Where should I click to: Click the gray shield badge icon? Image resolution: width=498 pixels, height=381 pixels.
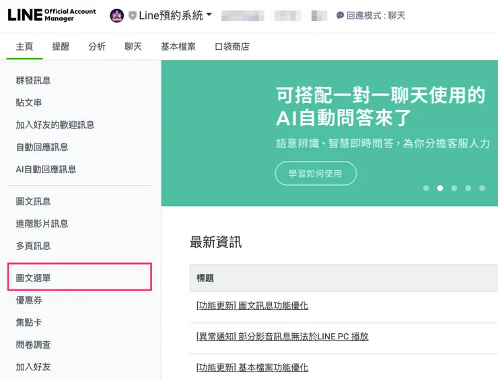coord(133,15)
